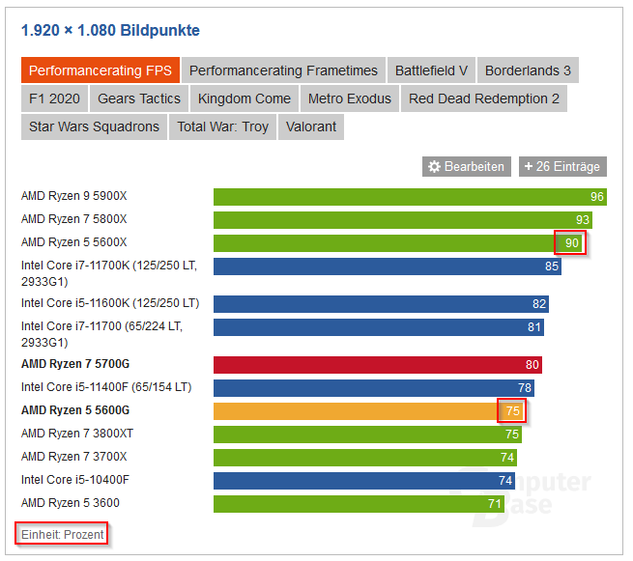Viewport: 633px width, 561px height.
Task: Click the green Ryzen 5 5600X bar
Action: 399,243
